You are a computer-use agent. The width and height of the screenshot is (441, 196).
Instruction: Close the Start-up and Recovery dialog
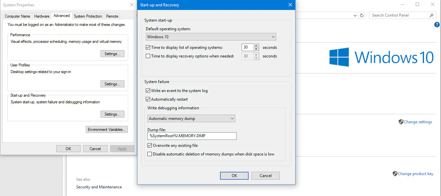click(x=290, y=5)
